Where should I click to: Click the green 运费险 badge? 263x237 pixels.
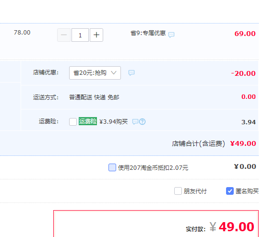(88, 121)
